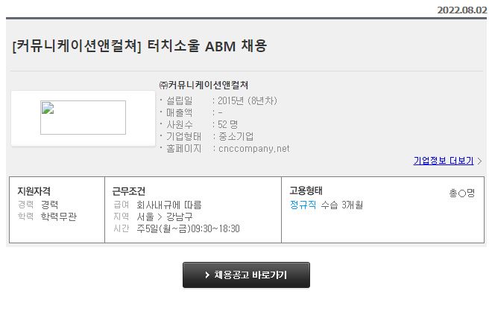Image resolution: width=492 pixels, height=314 pixels.
Task: Click the 고용형태 section heading
Action: coord(306,190)
